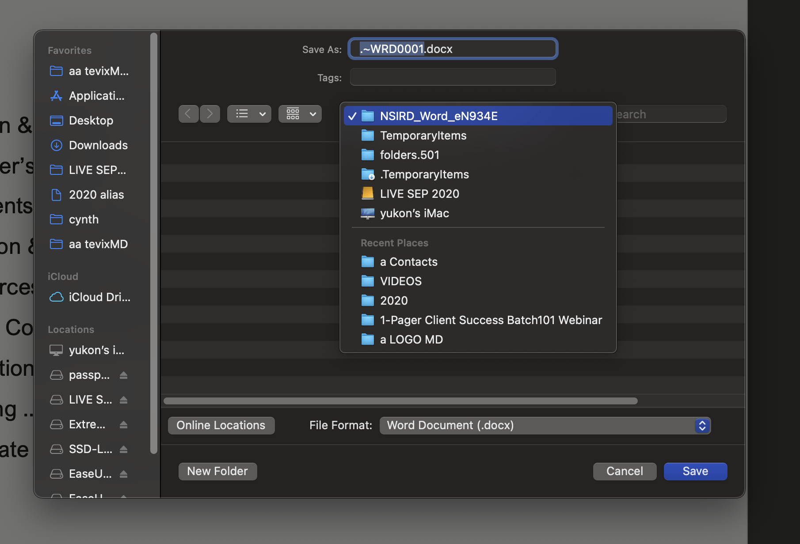Viewport: 800px width, 544px height.
Task: Click the back navigation arrow
Action: tap(189, 113)
